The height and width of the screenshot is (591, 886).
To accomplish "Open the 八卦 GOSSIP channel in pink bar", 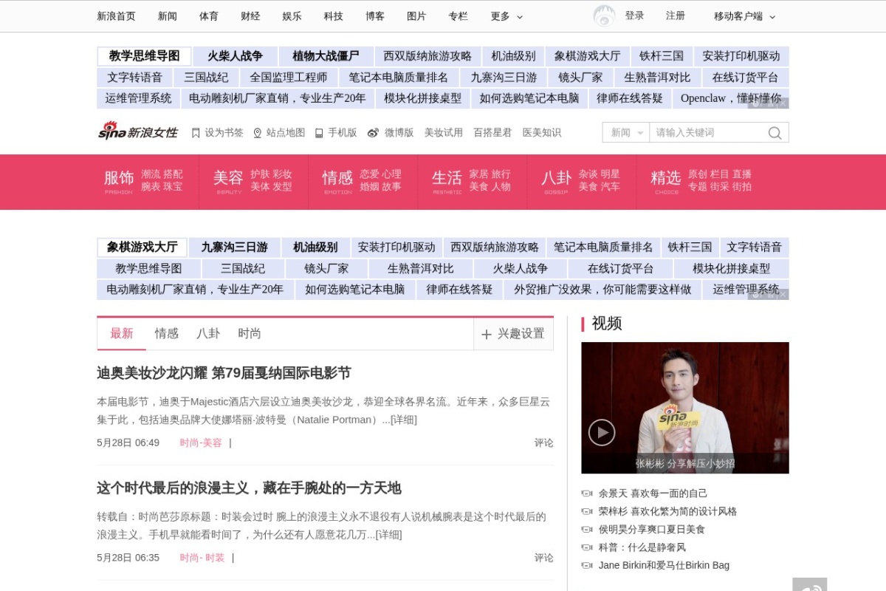I will point(556,181).
